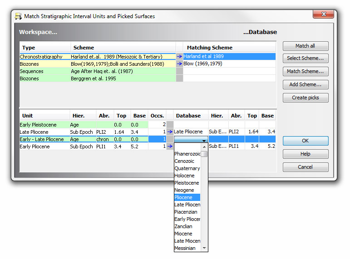Click the Add Scheme button
The width and height of the screenshot is (350, 259).
tap(306, 84)
